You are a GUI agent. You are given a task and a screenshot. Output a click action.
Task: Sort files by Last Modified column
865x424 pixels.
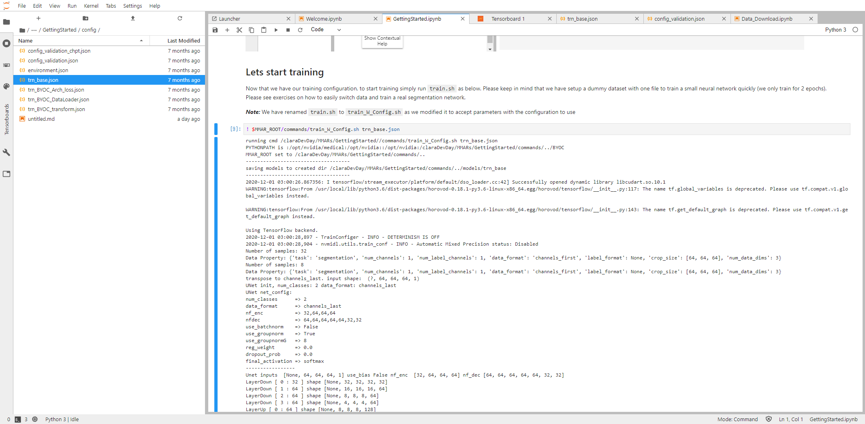177,41
